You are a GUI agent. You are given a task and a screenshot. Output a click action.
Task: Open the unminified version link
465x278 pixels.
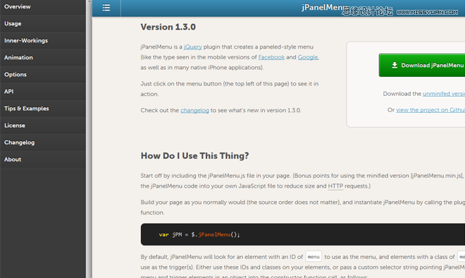pyautogui.click(x=444, y=94)
